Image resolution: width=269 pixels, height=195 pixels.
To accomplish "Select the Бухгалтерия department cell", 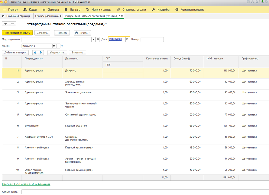I will [42, 128].
